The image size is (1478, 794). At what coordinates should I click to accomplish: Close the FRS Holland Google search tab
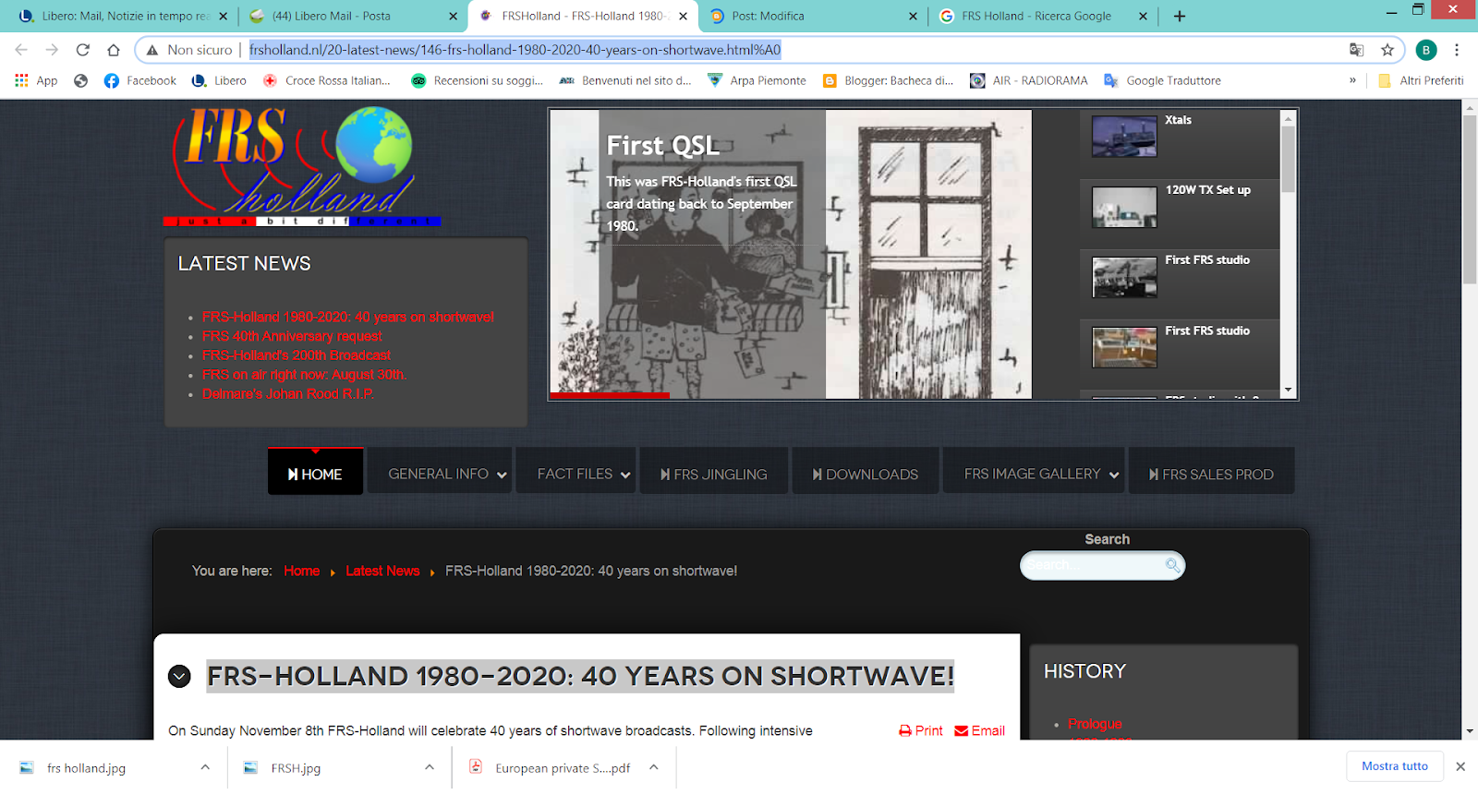[x=1143, y=16]
